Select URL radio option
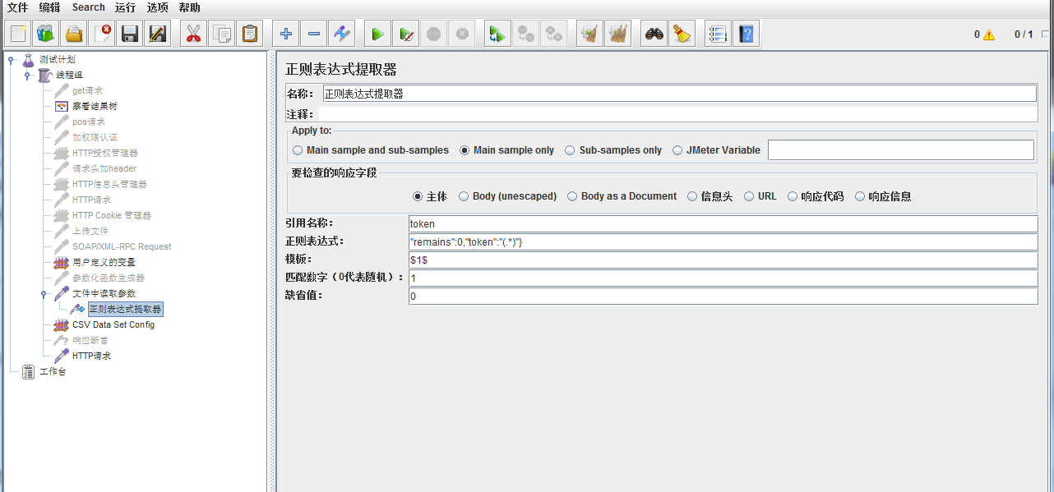The height and width of the screenshot is (492, 1054). click(749, 196)
